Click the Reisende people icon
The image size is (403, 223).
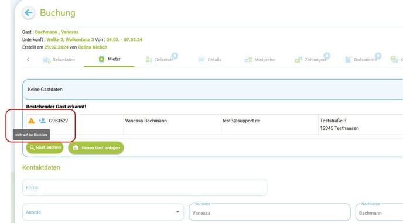(149, 60)
